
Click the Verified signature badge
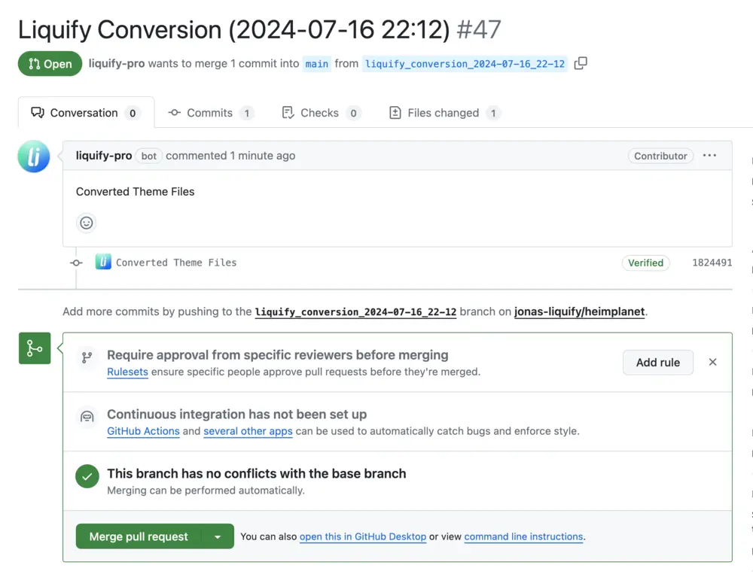tap(645, 263)
